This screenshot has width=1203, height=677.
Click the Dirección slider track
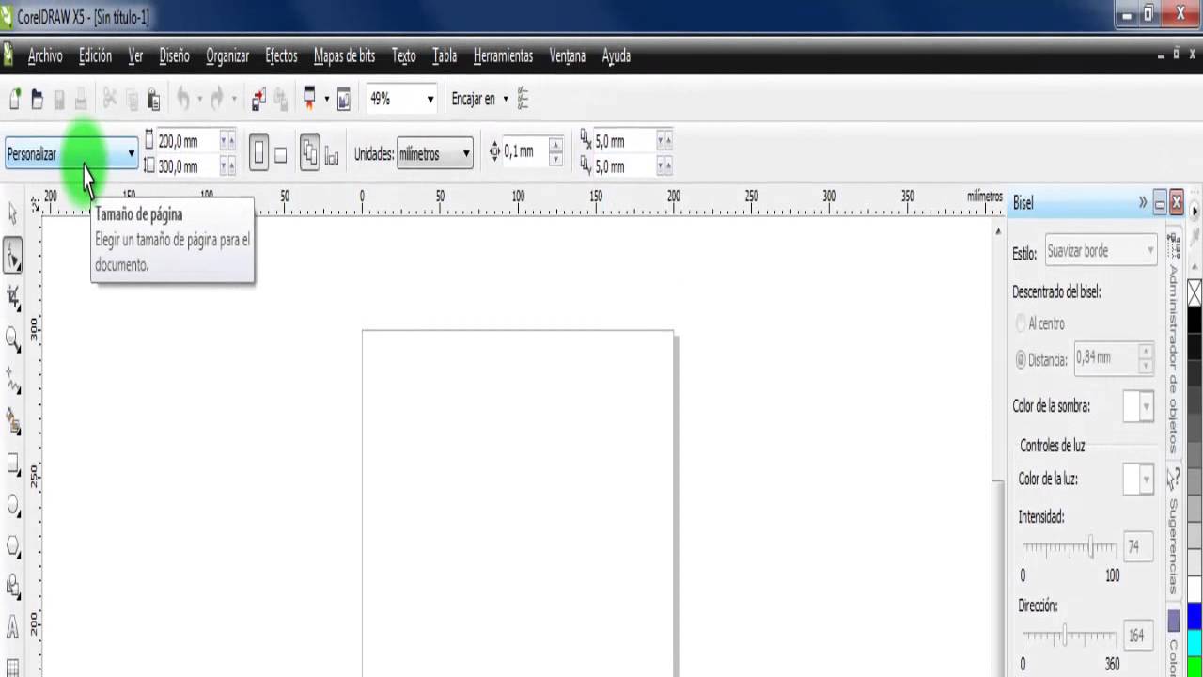1069,637
